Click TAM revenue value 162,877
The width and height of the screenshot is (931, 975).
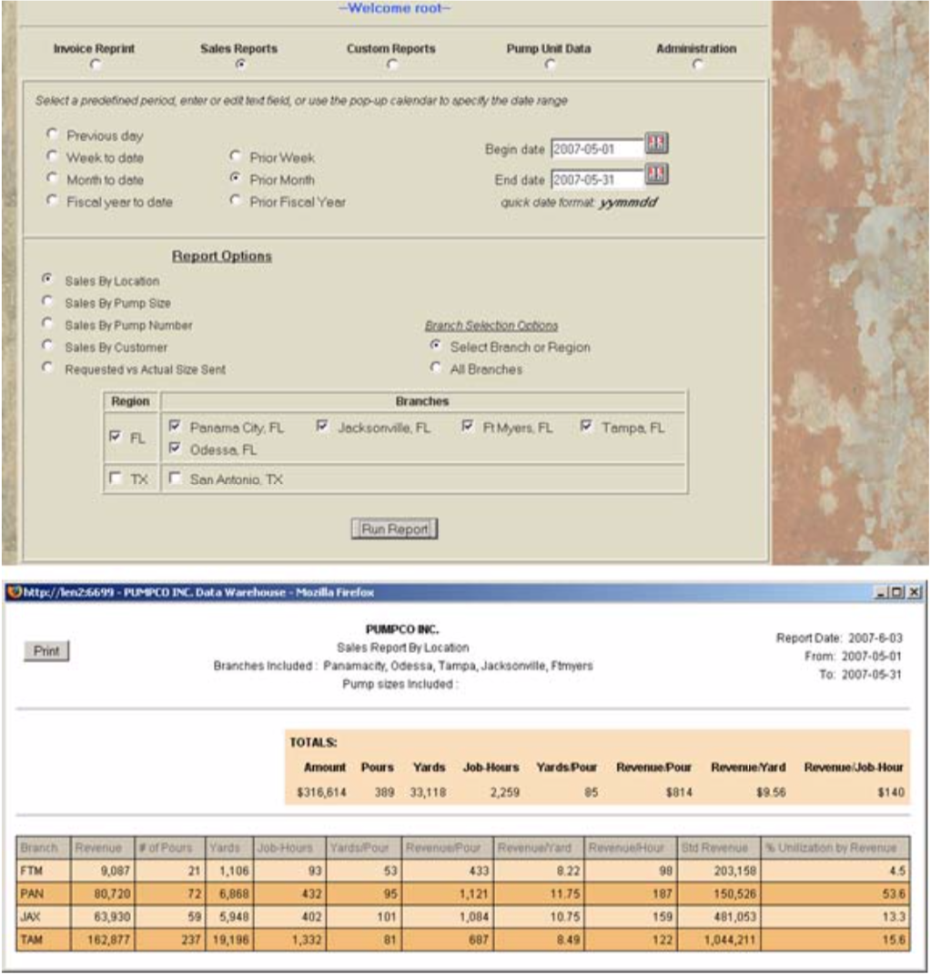[108, 940]
